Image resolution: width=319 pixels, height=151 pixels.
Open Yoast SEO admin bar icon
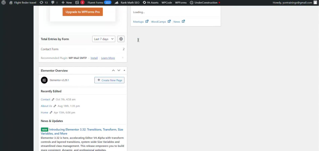click(x=77, y=3)
